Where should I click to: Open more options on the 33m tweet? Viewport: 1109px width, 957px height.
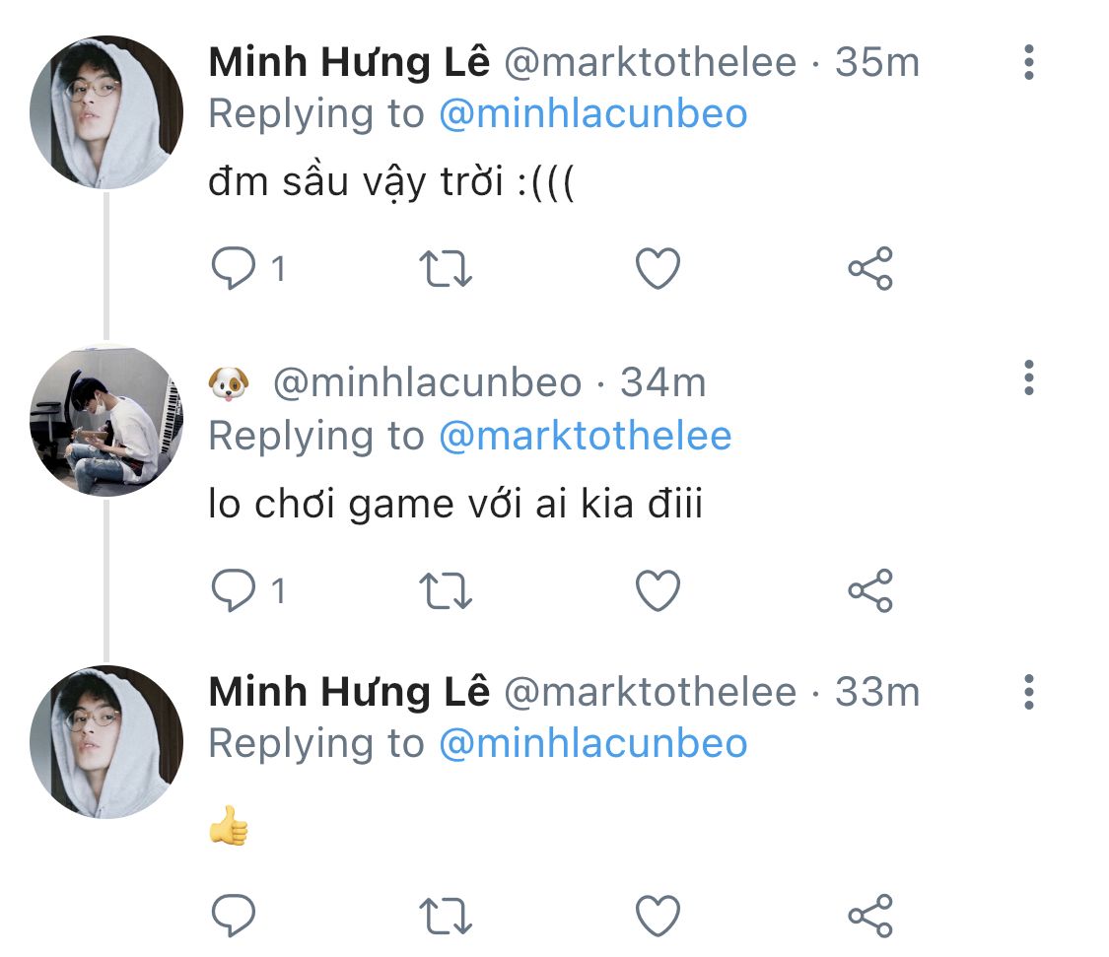[1029, 692]
